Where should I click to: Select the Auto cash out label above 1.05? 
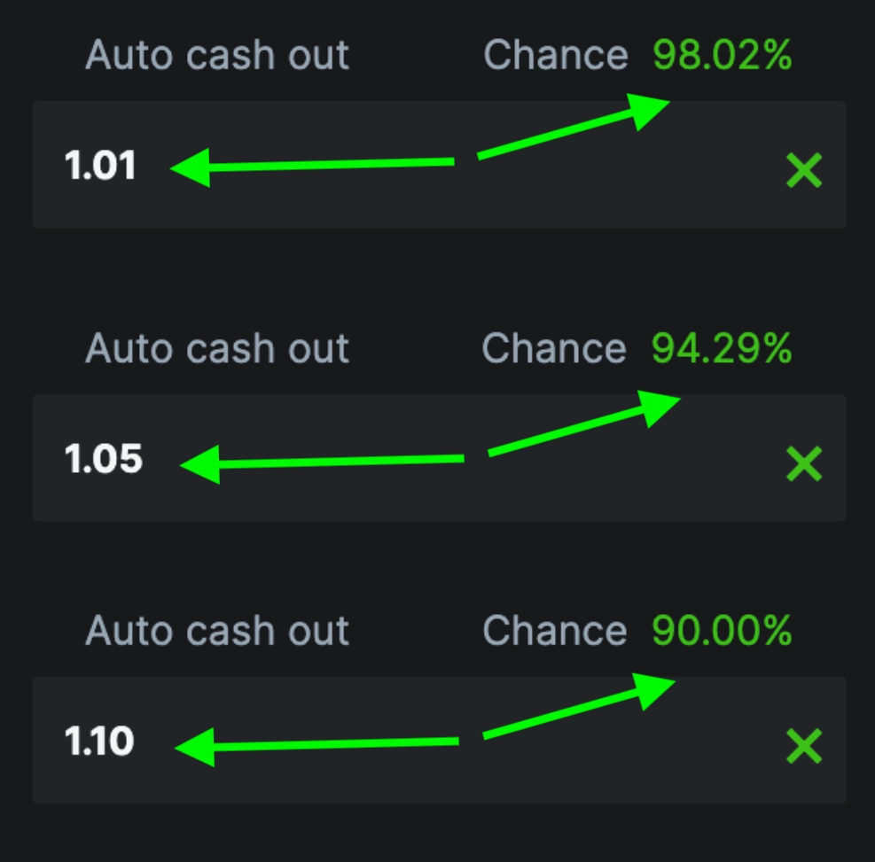click(x=217, y=349)
